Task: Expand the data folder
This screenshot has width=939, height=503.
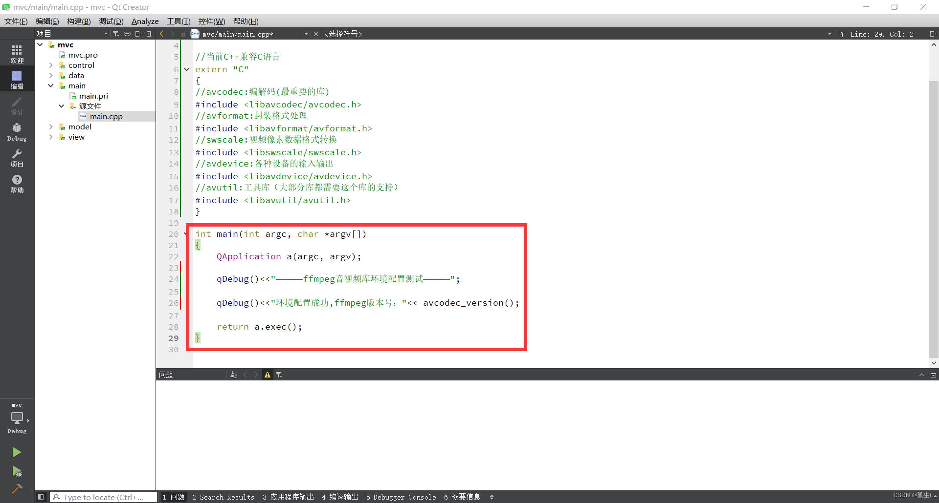Action: click(x=51, y=75)
